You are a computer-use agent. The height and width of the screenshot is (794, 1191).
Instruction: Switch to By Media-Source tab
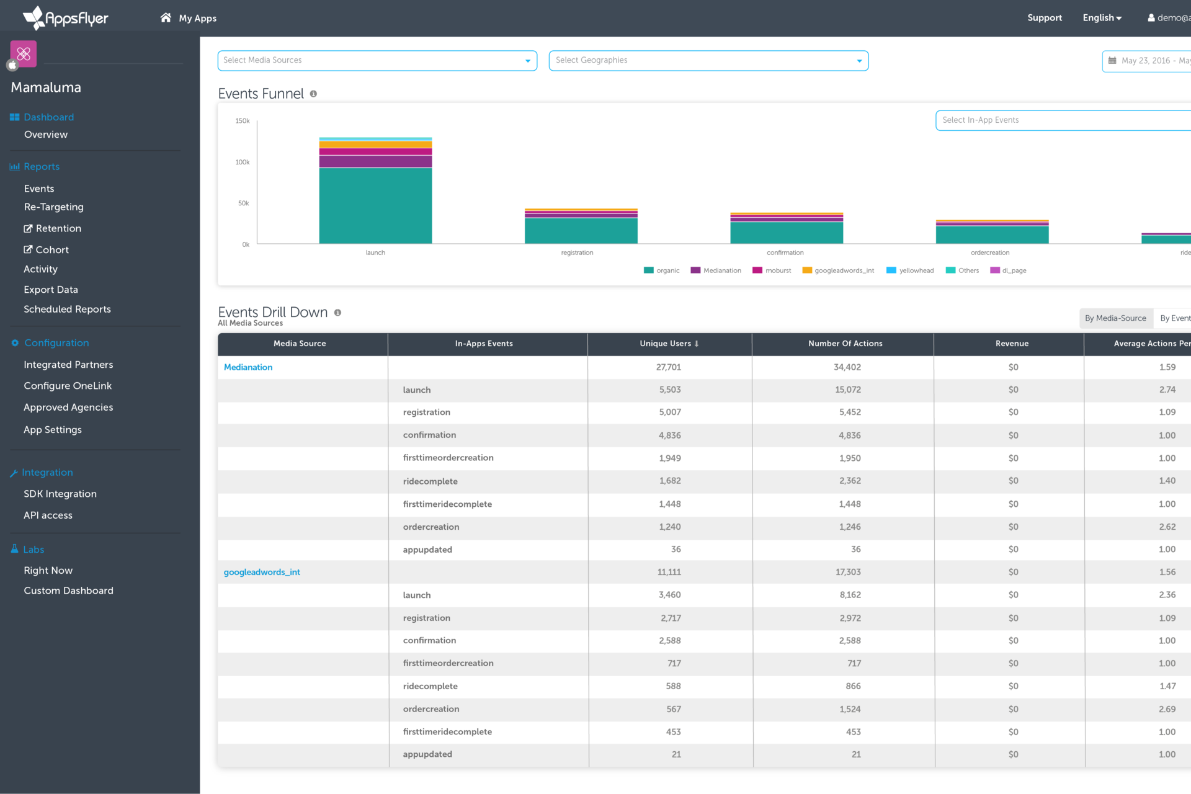pyautogui.click(x=1115, y=318)
